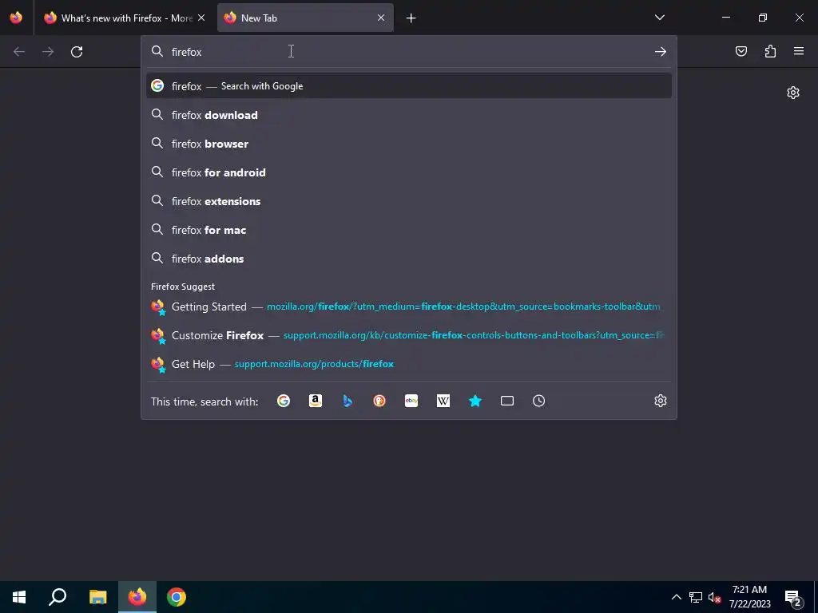The width and height of the screenshot is (818, 613).
Task: Select suggestion firefox for mac
Action: point(409,230)
